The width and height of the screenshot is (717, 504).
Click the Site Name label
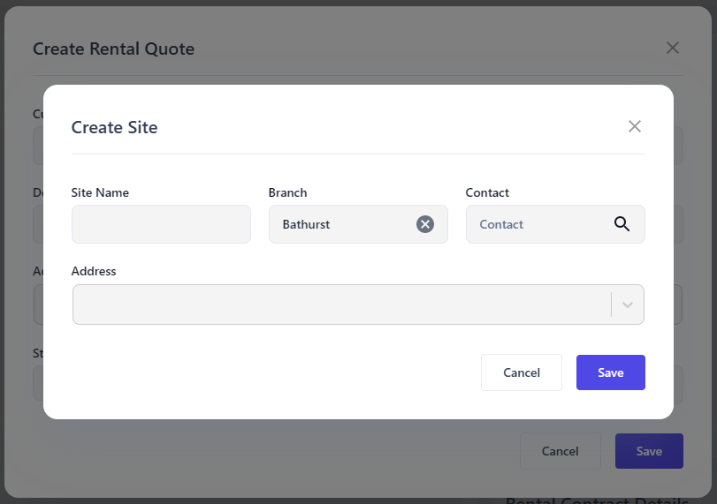[x=100, y=192]
